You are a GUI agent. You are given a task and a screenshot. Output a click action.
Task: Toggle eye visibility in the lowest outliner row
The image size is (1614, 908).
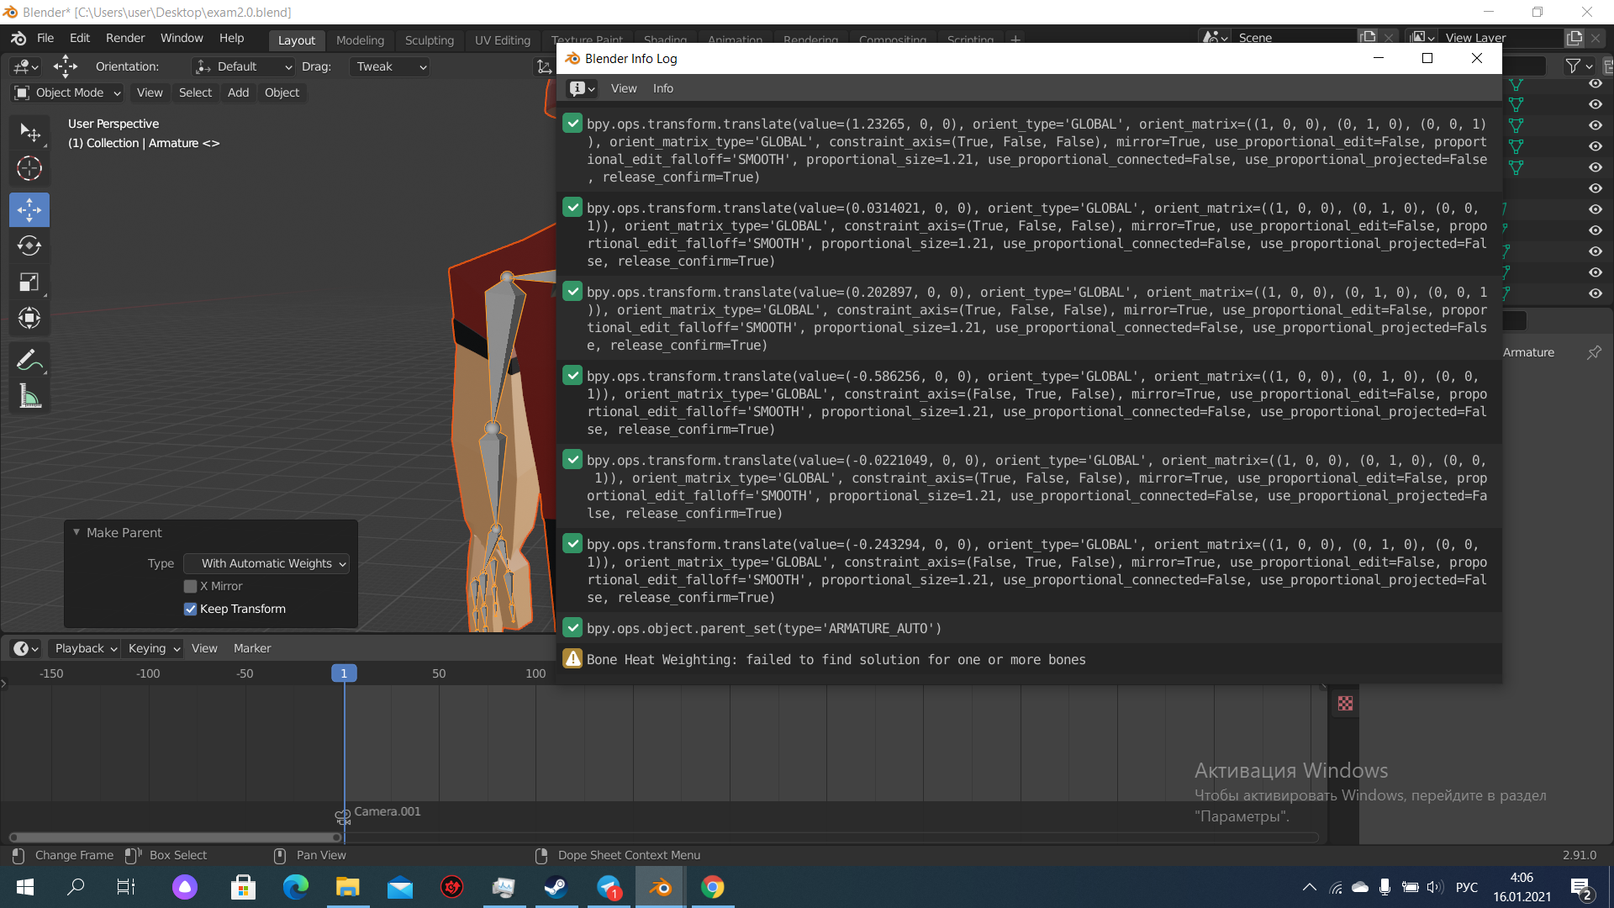[x=1596, y=293]
